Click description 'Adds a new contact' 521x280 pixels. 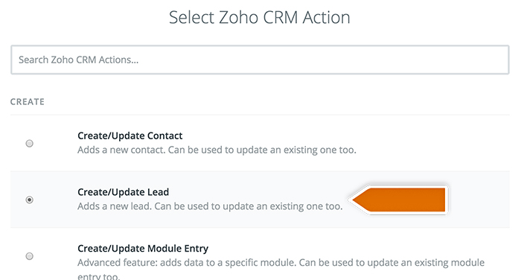(217, 150)
